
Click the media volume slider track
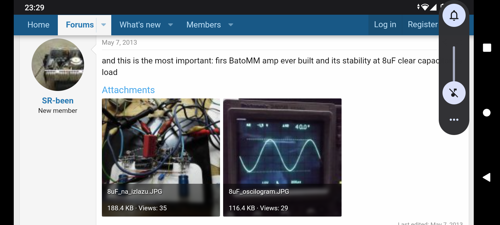(454, 64)
